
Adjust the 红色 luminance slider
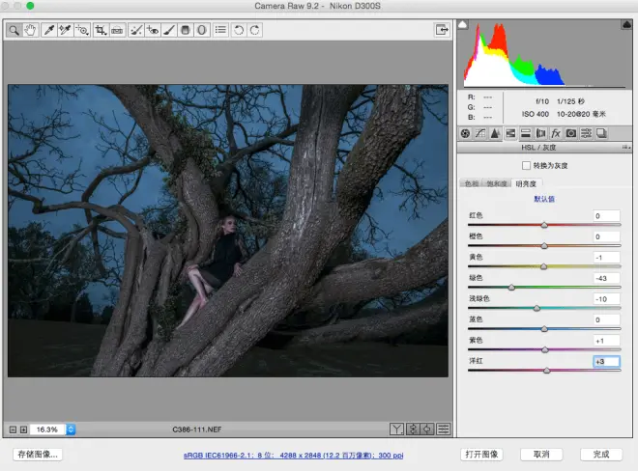[x=544, y=225]
